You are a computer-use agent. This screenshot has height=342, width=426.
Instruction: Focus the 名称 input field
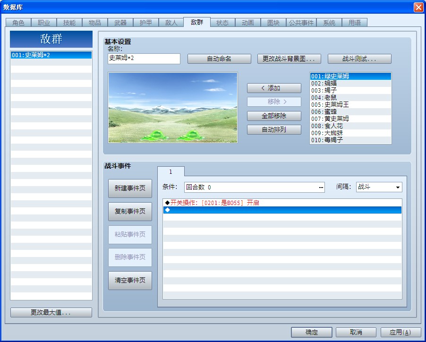pos(144,59)
